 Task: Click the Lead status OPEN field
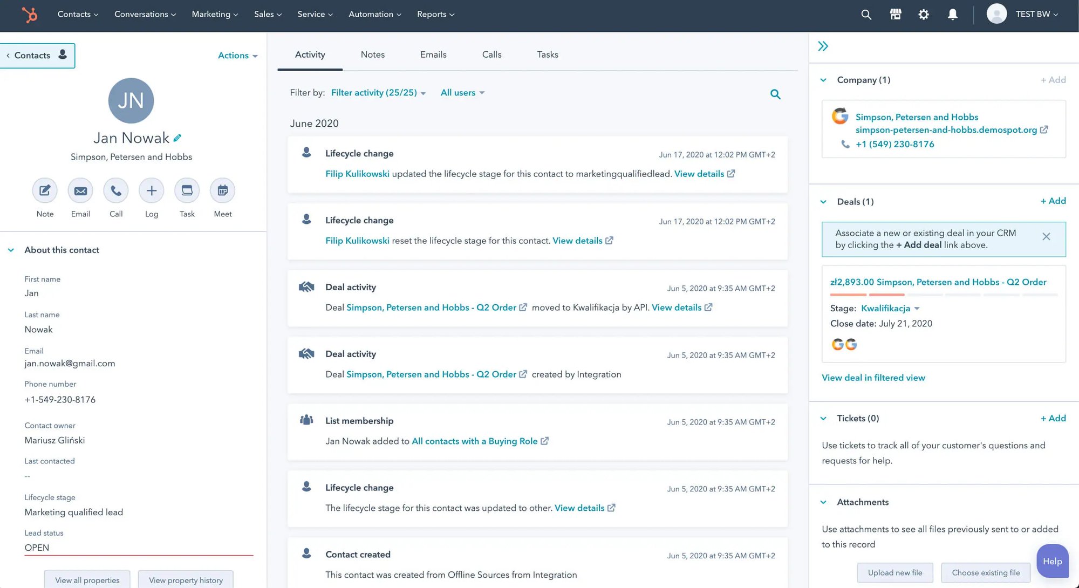point(139,548)
